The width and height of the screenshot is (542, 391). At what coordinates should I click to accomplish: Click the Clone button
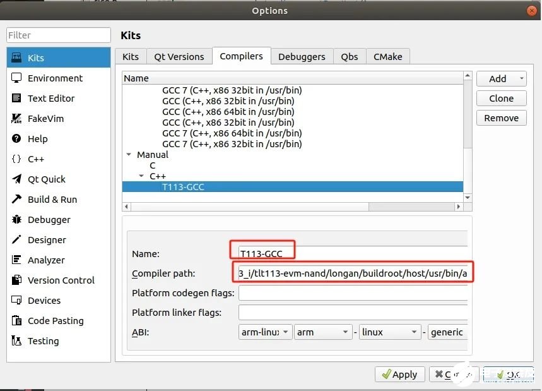(501, 99)
